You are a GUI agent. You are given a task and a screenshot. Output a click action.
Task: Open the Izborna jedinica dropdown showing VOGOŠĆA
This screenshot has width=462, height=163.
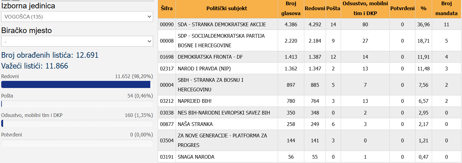pos(77,17)
